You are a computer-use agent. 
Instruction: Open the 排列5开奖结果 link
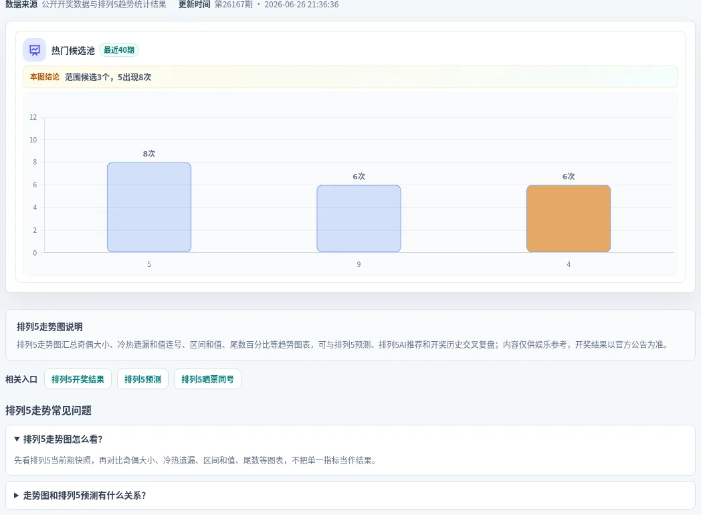78,379
